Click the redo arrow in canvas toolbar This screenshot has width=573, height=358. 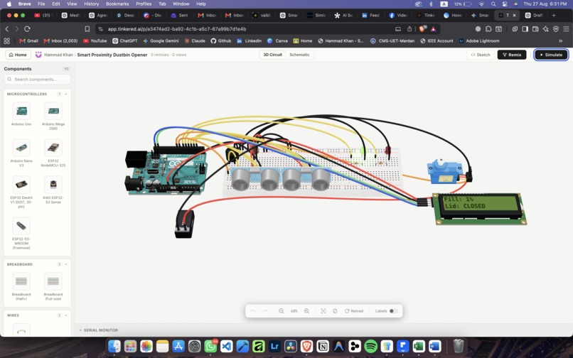pos(264,311)
